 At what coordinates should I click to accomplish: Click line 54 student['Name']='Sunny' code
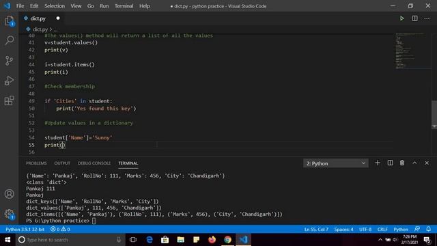(x=78, y=137)
